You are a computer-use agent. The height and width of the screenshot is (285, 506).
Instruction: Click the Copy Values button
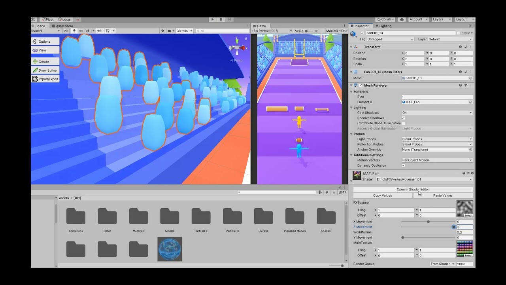(x=383, y=195)
